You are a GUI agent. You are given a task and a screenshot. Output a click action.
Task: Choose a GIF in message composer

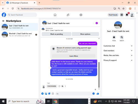pos(53,94)
